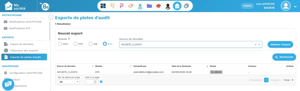The image size is (300, 91).
Task: Go to Précédent page
Action: (255, 80)
